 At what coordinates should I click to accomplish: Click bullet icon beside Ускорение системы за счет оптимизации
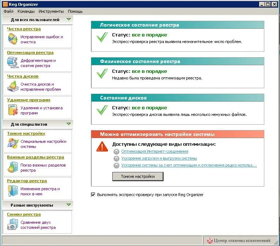[116, 165]
